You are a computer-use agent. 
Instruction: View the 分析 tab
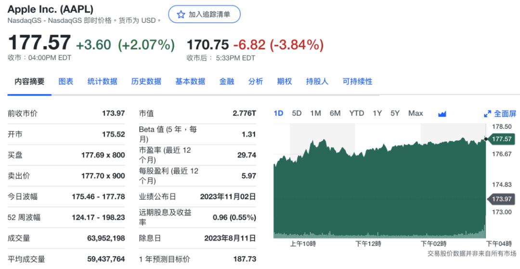point(256,82)
